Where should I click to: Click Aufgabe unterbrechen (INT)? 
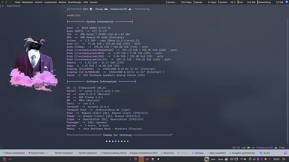click(143, 153)
